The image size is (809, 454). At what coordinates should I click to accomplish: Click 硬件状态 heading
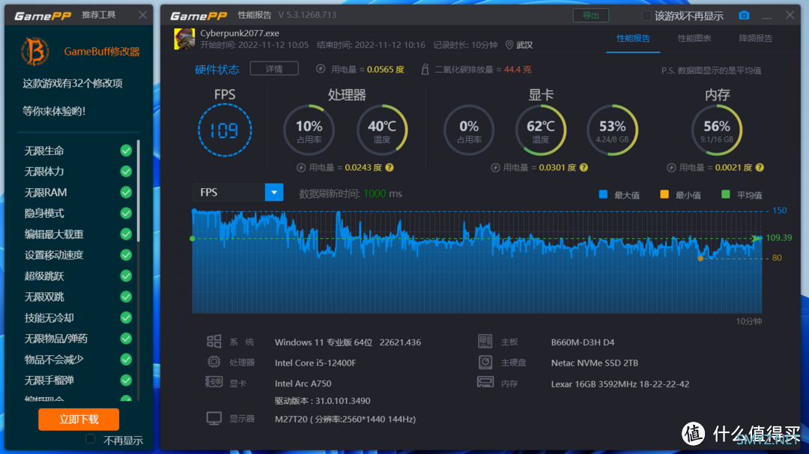(x=217, y=69)
